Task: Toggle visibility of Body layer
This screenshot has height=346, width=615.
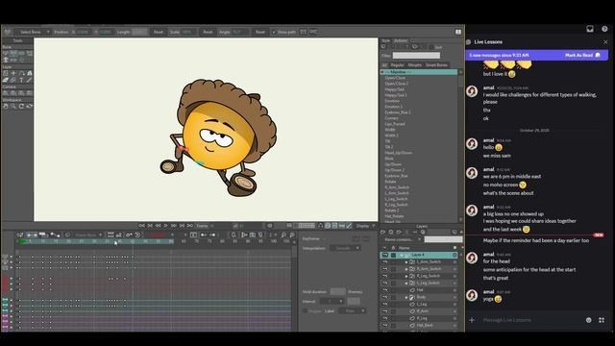Action: (385, 297)
